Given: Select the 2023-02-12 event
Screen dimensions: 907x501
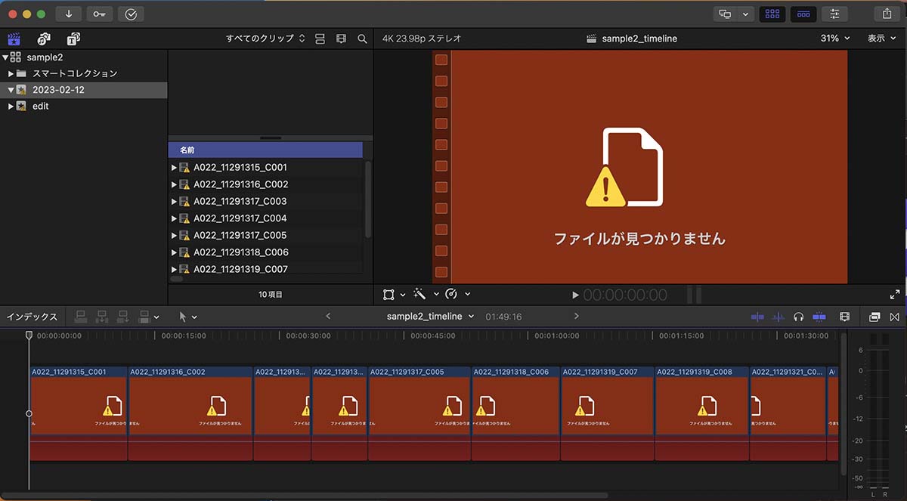Looking at the screenshot, I should point(84,90).
